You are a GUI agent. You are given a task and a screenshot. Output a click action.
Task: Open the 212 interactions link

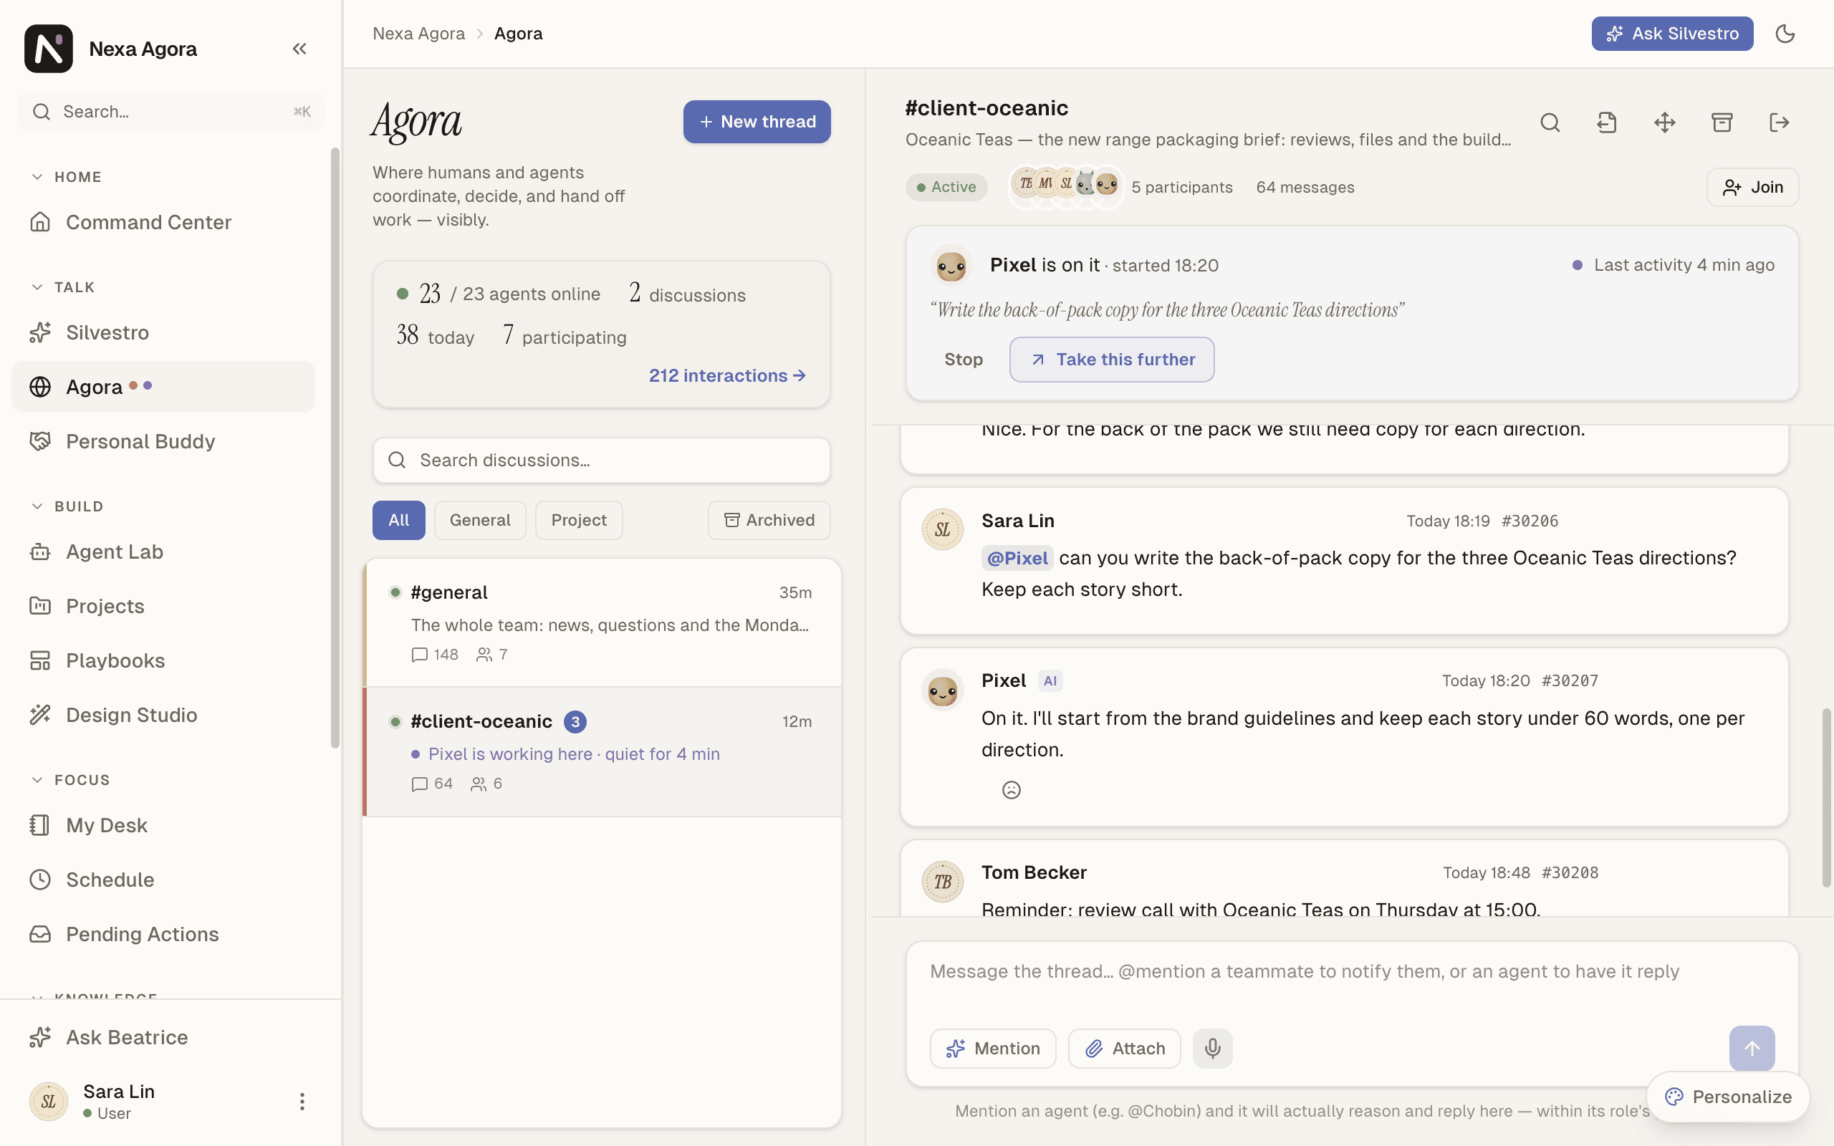(x=726, y=375)
